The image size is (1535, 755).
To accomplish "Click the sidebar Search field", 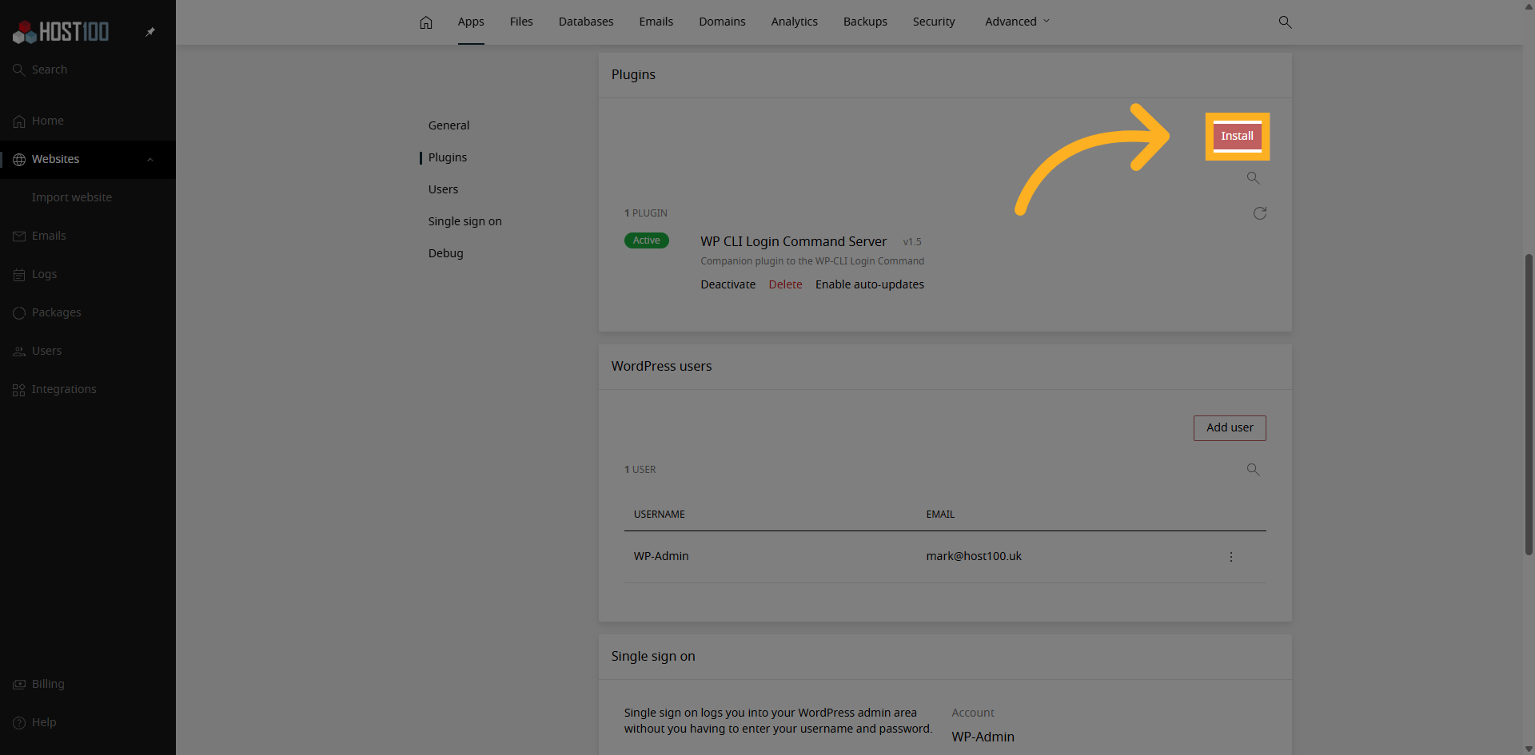I will 88,70.
